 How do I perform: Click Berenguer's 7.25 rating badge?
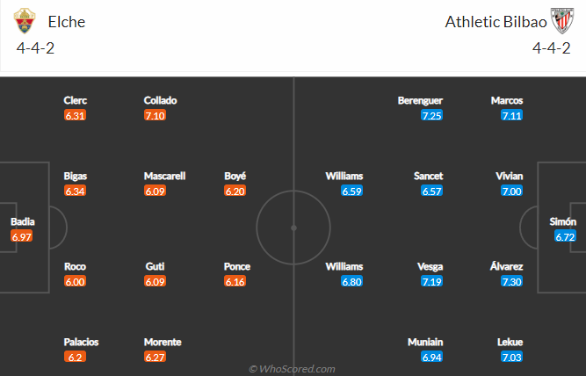pyautogui.click(x=431, y=115)
